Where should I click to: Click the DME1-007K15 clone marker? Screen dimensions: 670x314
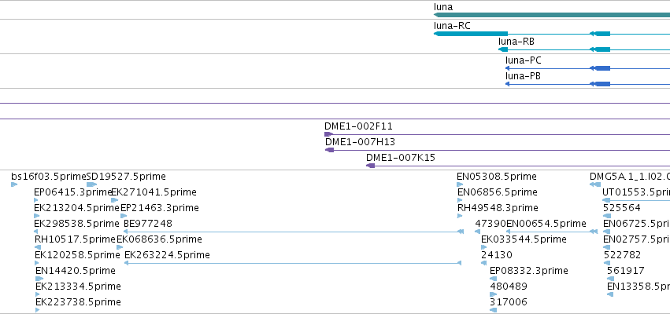(x=371, y=166)
